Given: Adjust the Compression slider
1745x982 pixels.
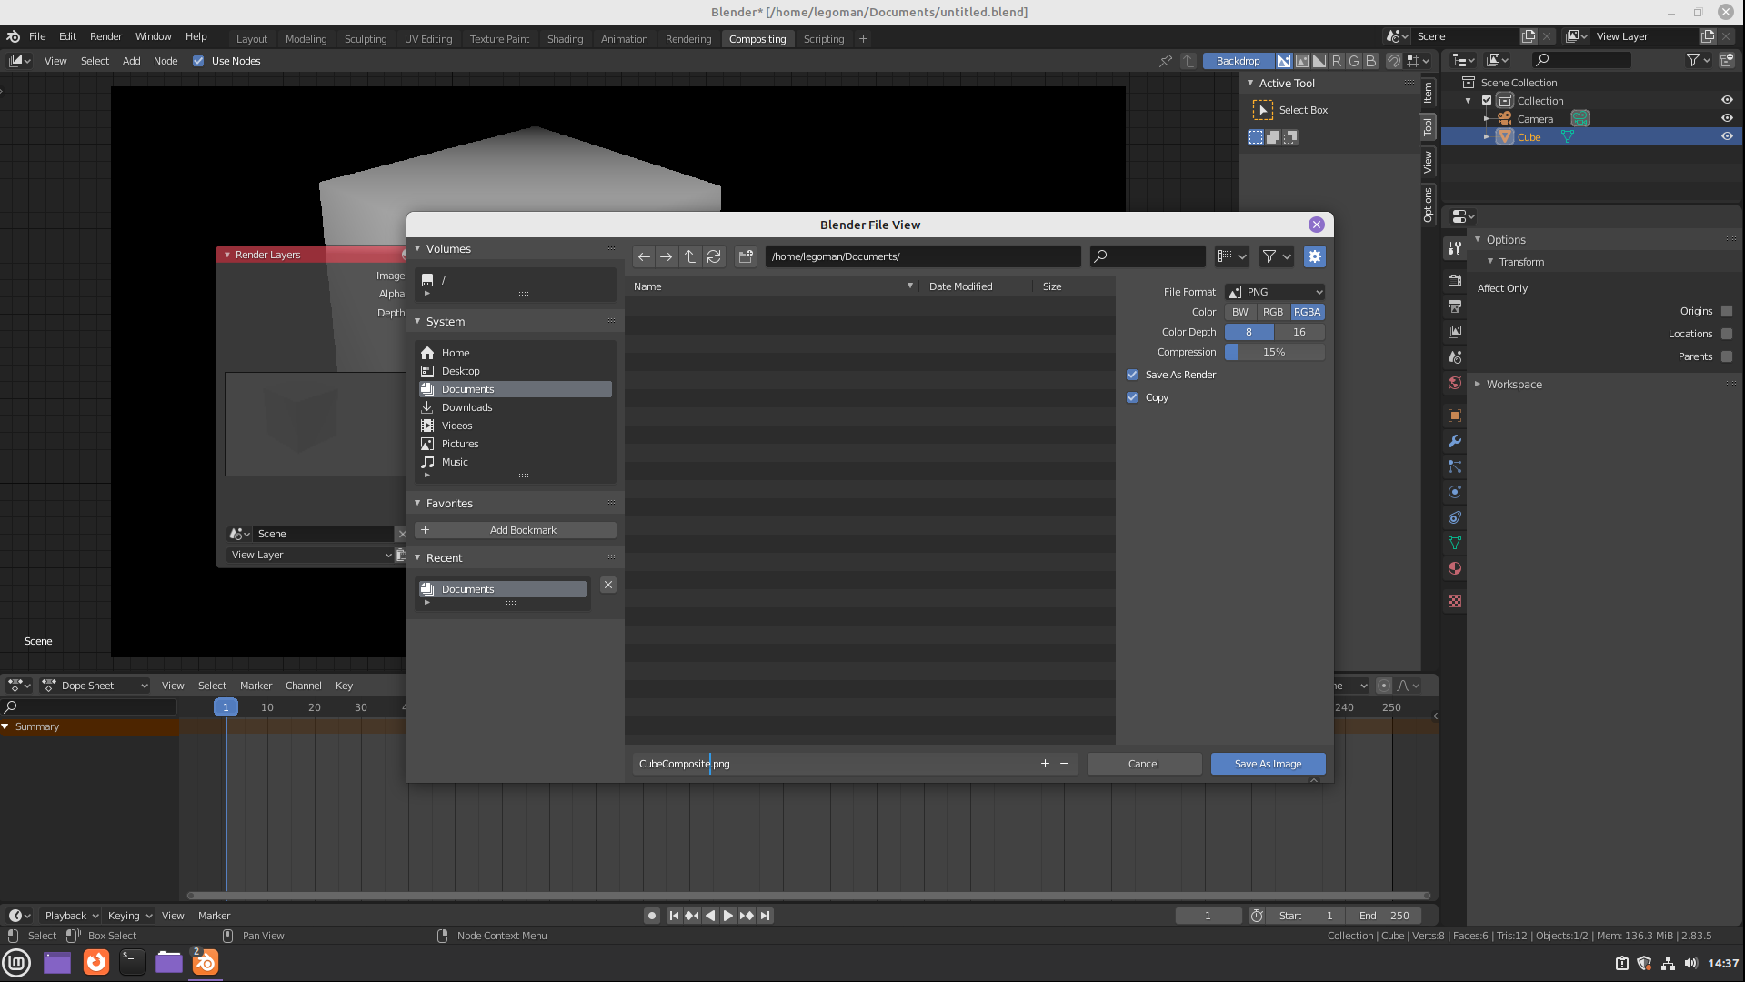Looking at the screenshot, I should coord(1274,352).
